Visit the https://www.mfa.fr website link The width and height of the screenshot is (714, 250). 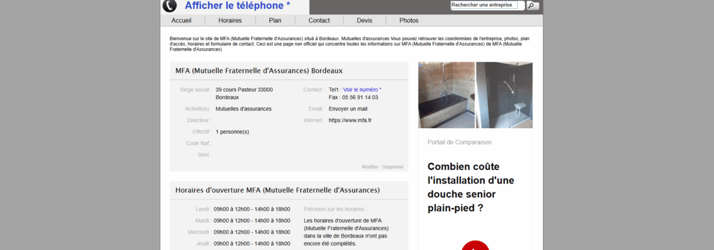tap(350, 120)
